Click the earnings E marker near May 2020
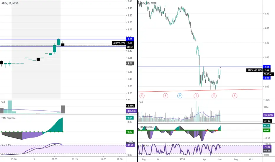Image resolution: width=275 pixels, height=162 pixels. coord(214,96)
